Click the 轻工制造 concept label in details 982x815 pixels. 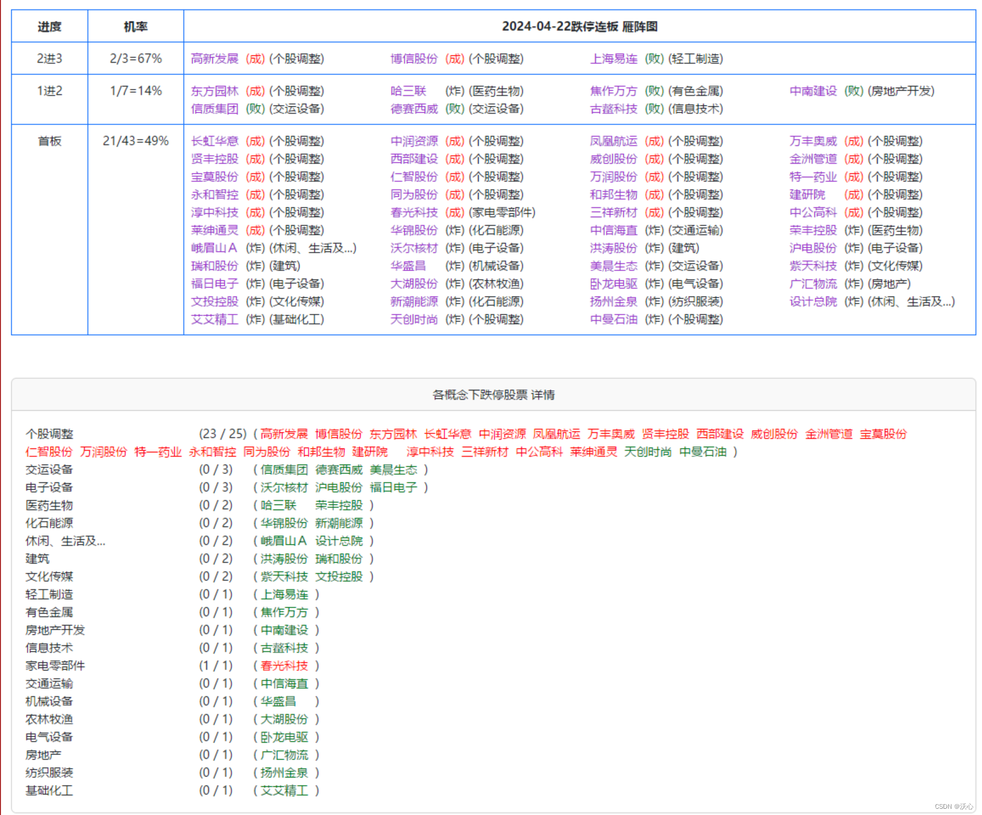[x=49, y=595]
